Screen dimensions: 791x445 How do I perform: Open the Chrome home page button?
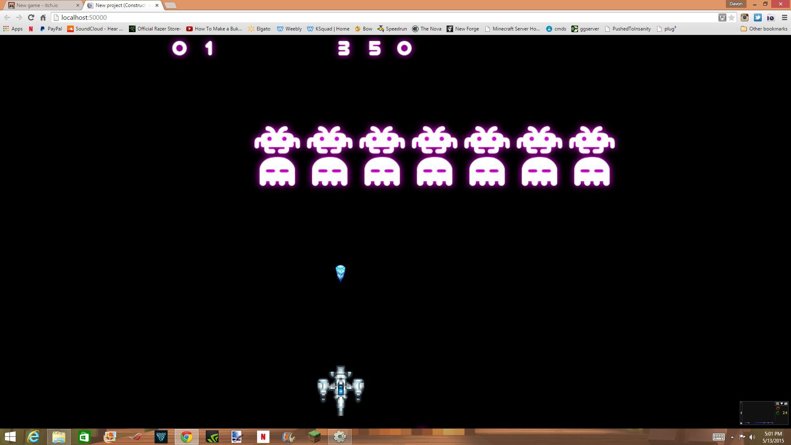(43, 17)
